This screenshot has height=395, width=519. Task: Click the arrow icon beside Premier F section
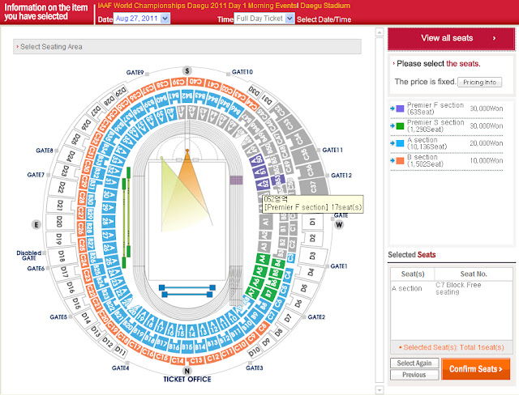tap(392, 108)
